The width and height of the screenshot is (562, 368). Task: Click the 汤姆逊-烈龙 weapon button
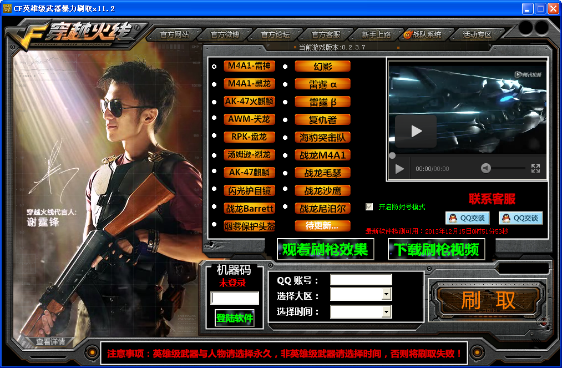(250, 155)
